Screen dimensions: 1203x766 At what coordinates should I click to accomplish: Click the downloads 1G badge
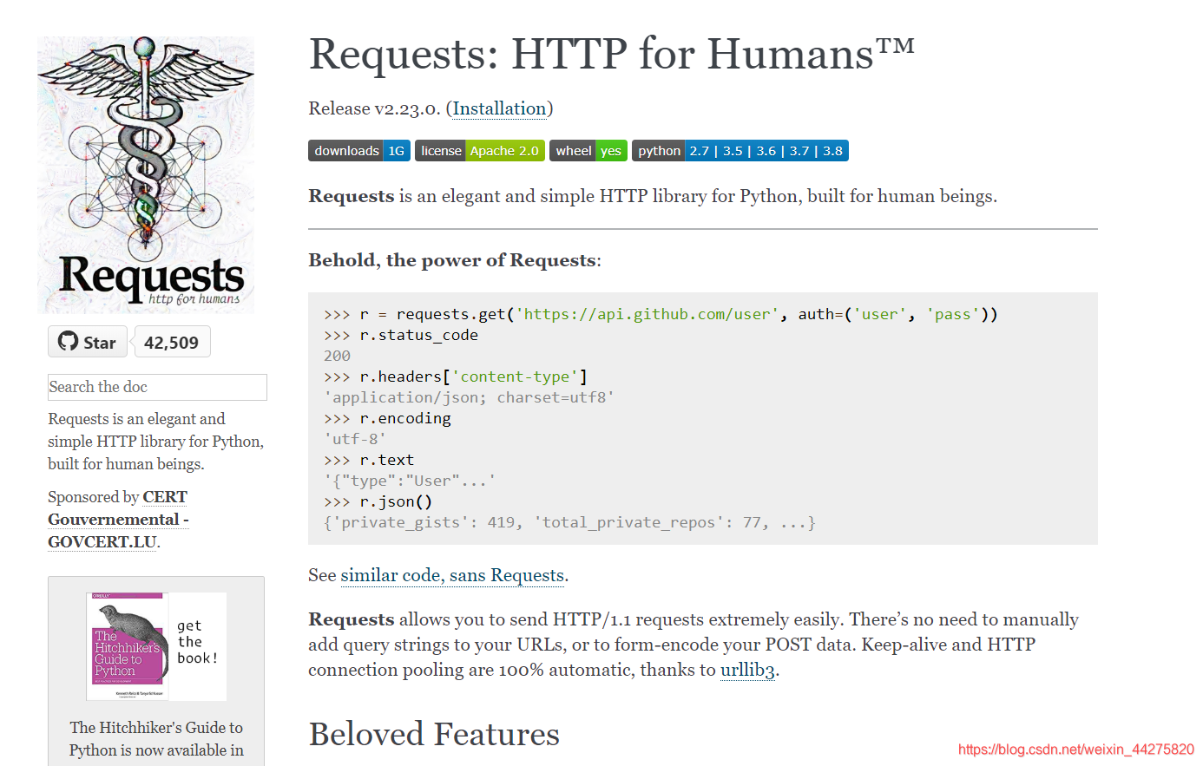coord(359,151)
